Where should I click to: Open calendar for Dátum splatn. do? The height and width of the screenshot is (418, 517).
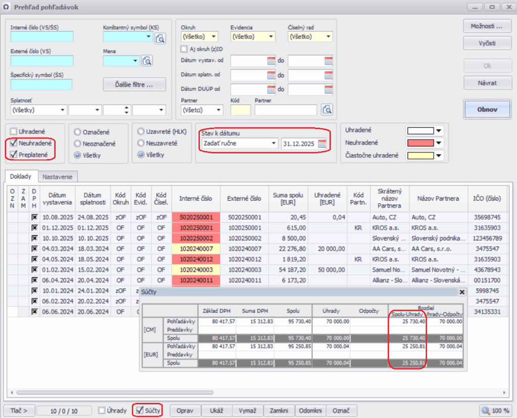tap(329, 75)
